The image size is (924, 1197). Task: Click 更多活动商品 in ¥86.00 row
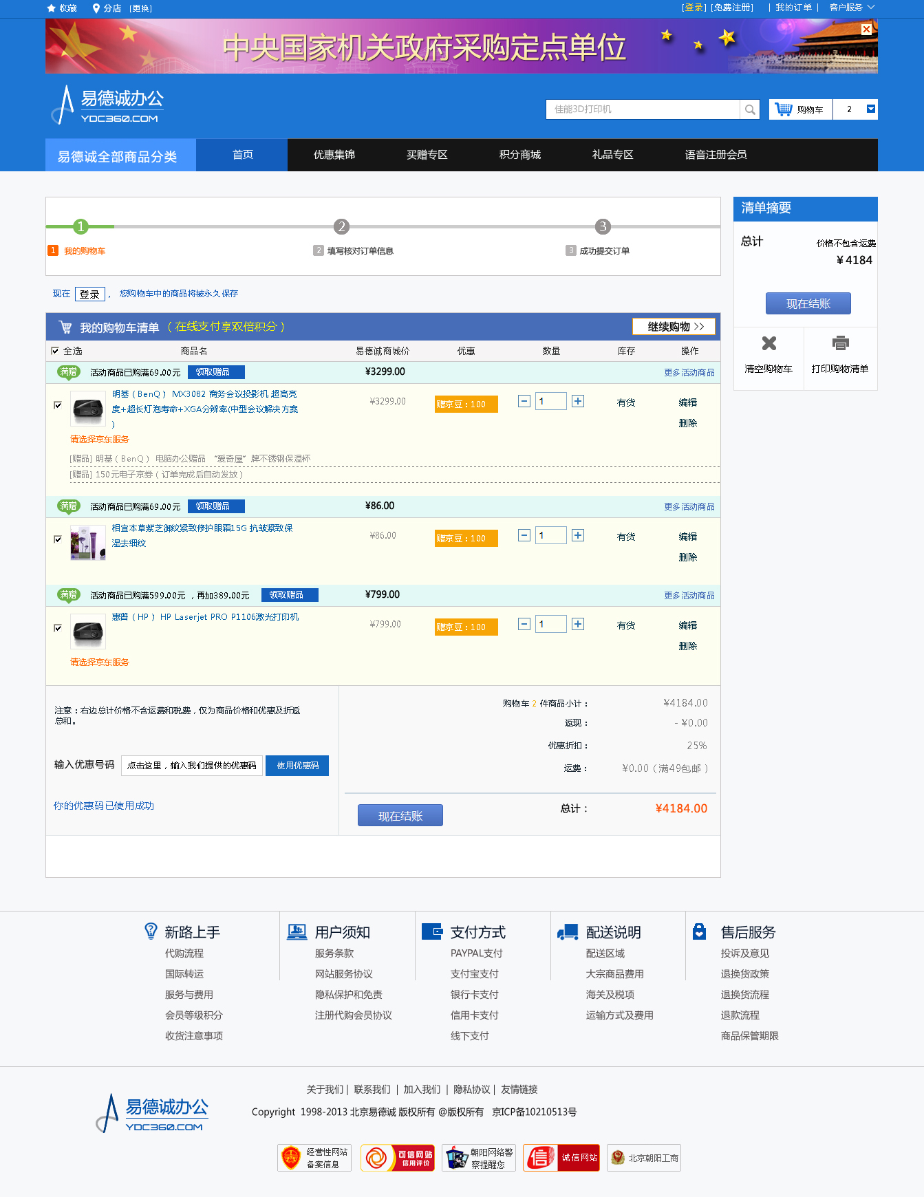click(689, 507)
